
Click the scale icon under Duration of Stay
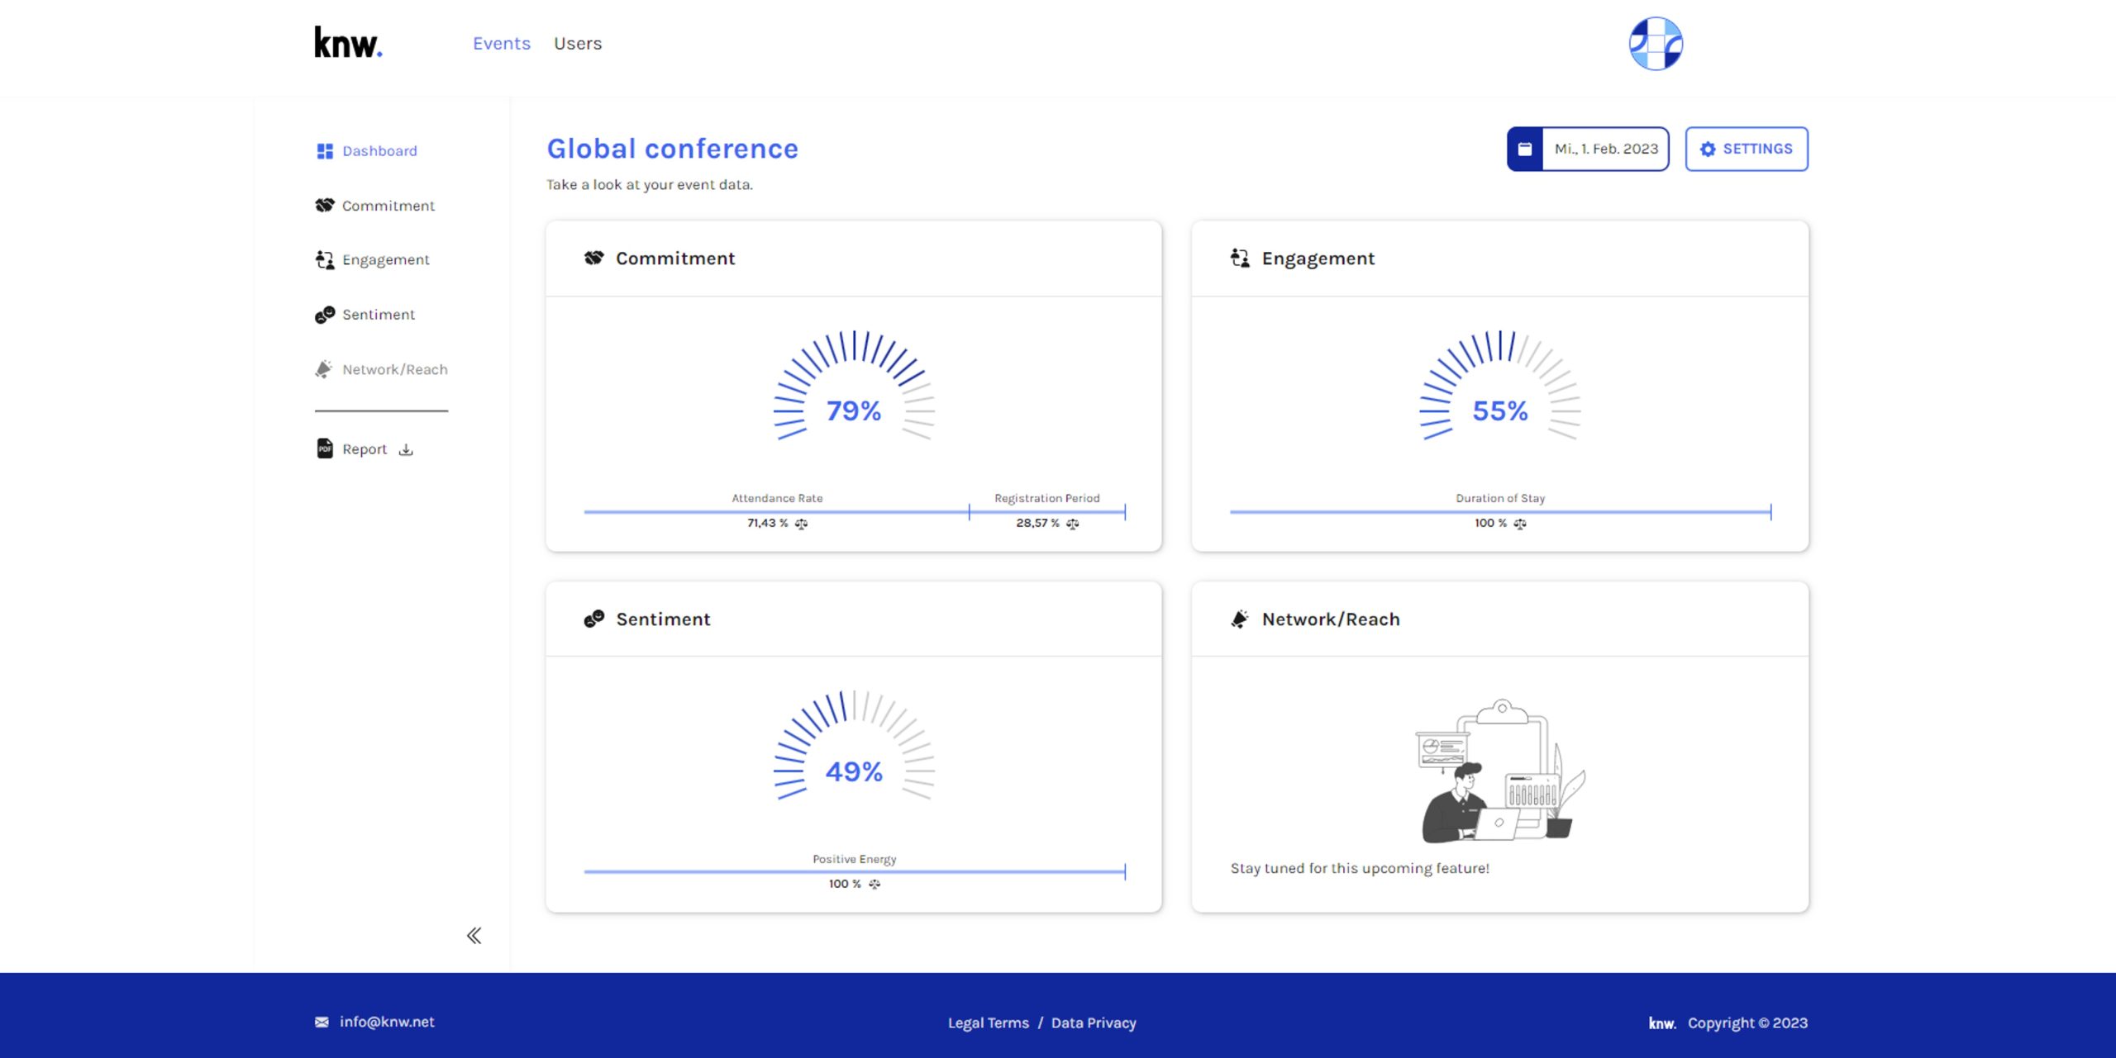(1520, 524)
